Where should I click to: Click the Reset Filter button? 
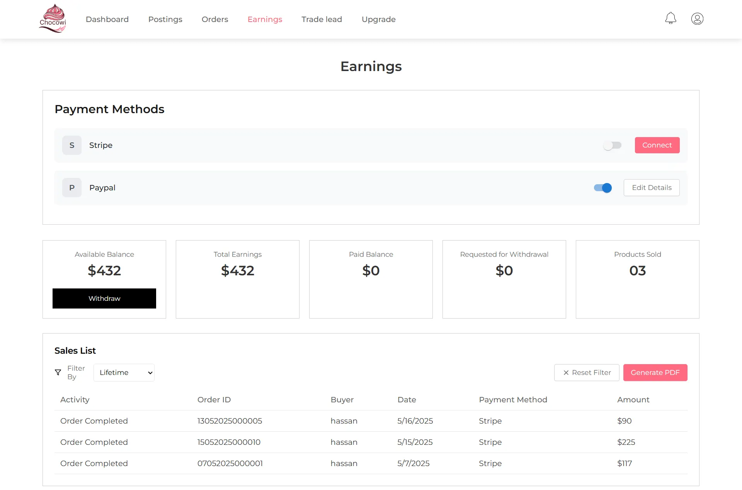(587, 373)
